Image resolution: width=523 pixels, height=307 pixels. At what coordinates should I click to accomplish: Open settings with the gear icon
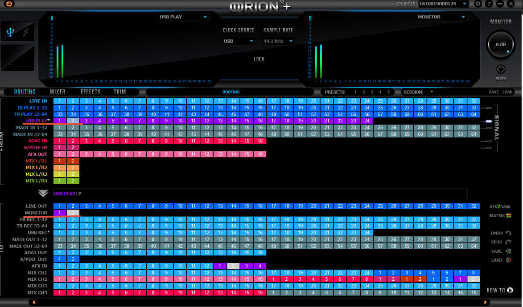(478, 4)
